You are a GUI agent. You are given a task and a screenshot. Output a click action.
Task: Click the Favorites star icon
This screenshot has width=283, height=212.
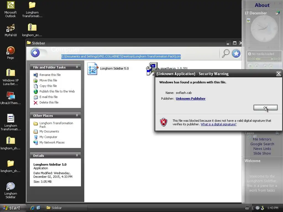click(x=236, y=53)
